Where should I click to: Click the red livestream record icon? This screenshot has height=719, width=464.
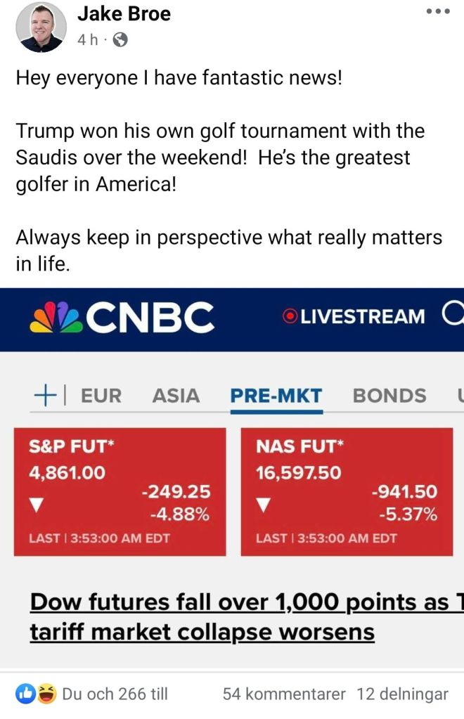pyautogui.click(x=289, y=317)
